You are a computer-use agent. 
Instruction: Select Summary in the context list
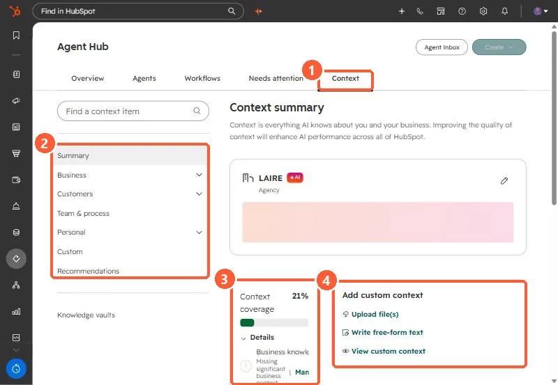coord(130,155)
